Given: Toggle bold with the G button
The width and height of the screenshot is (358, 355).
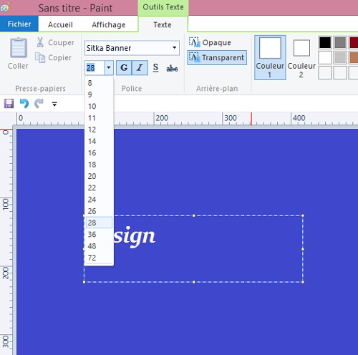Looking at the screenshot, I should [124, 68].
